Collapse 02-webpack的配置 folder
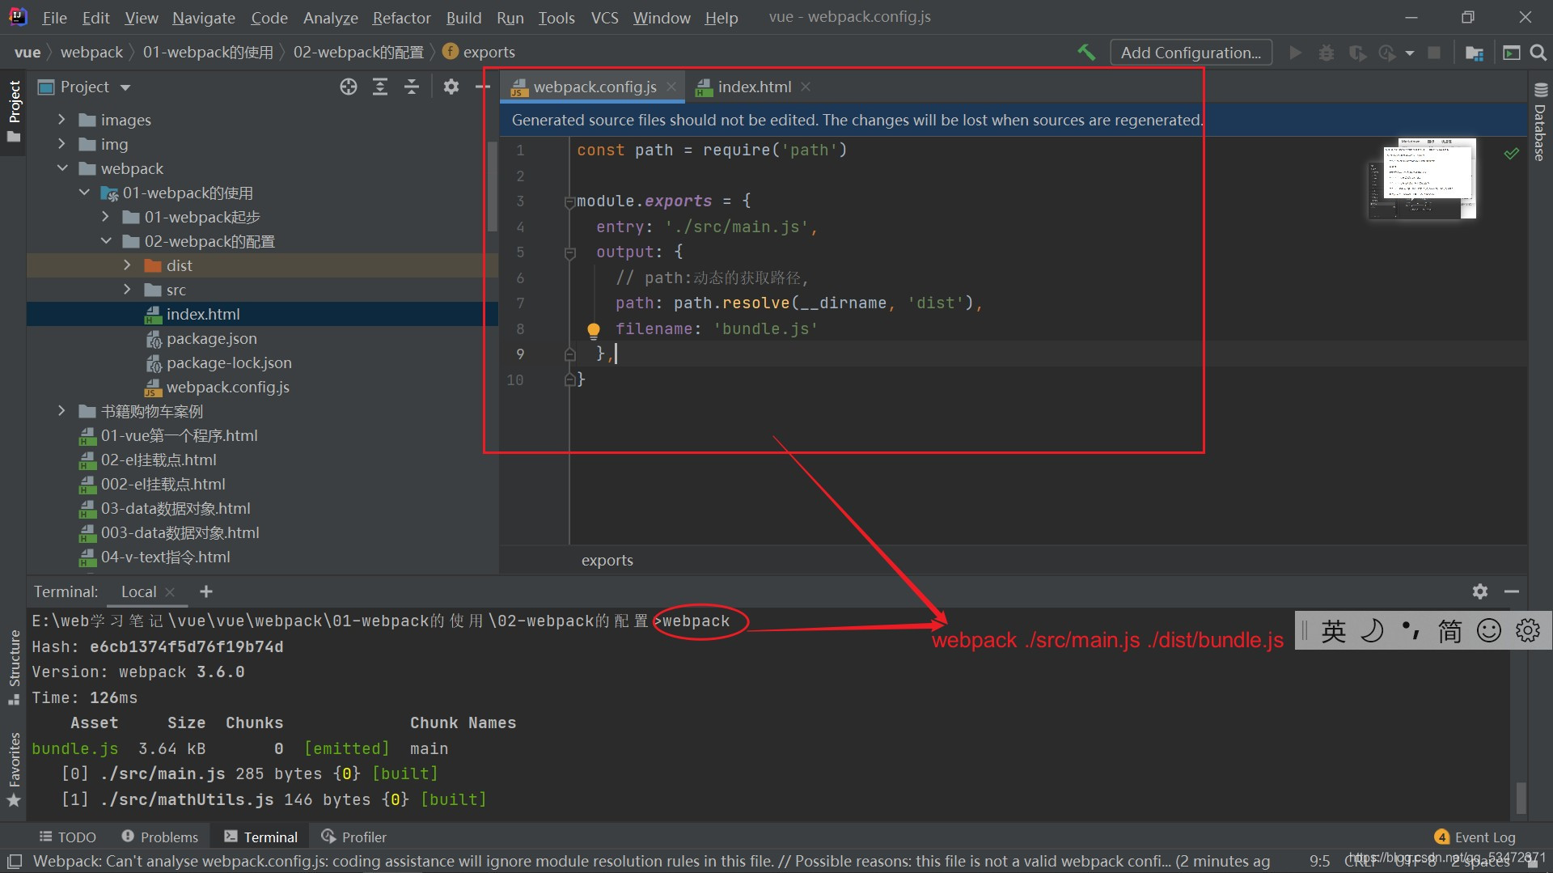 [106, 241]
